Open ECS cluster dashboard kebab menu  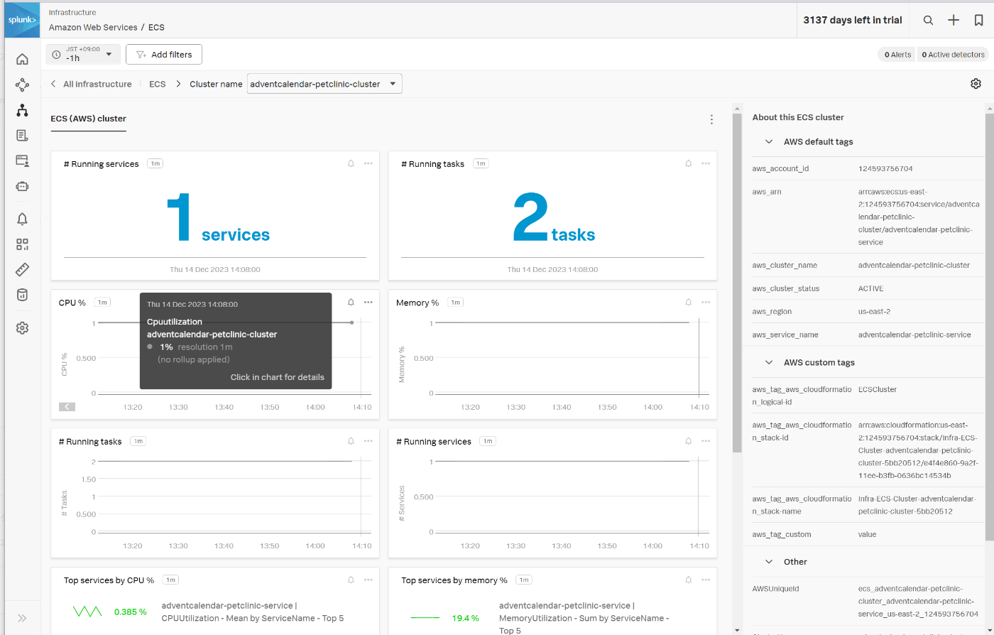click(711, 119)
